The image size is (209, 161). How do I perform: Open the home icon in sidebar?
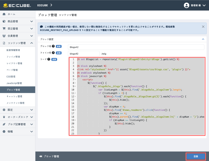coord(4,14)
